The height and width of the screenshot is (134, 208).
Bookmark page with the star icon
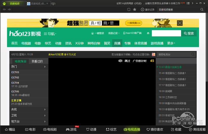tap(135, 9)
